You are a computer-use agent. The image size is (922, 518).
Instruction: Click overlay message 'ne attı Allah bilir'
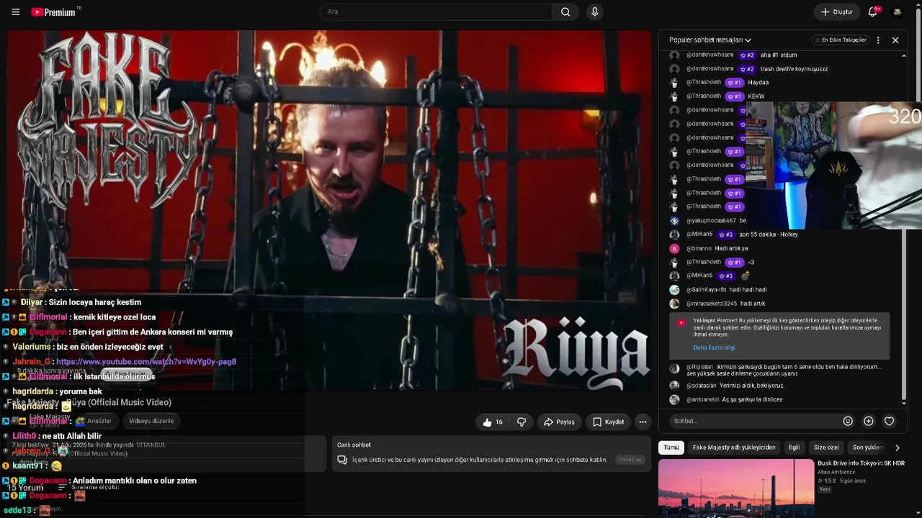coord(72,436)
